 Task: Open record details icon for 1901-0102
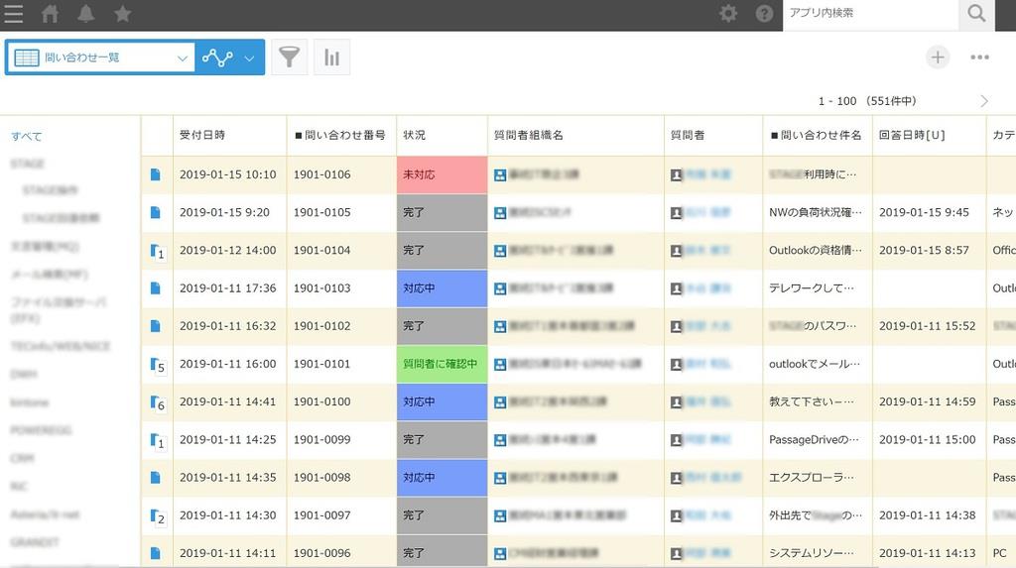(156, 326)
